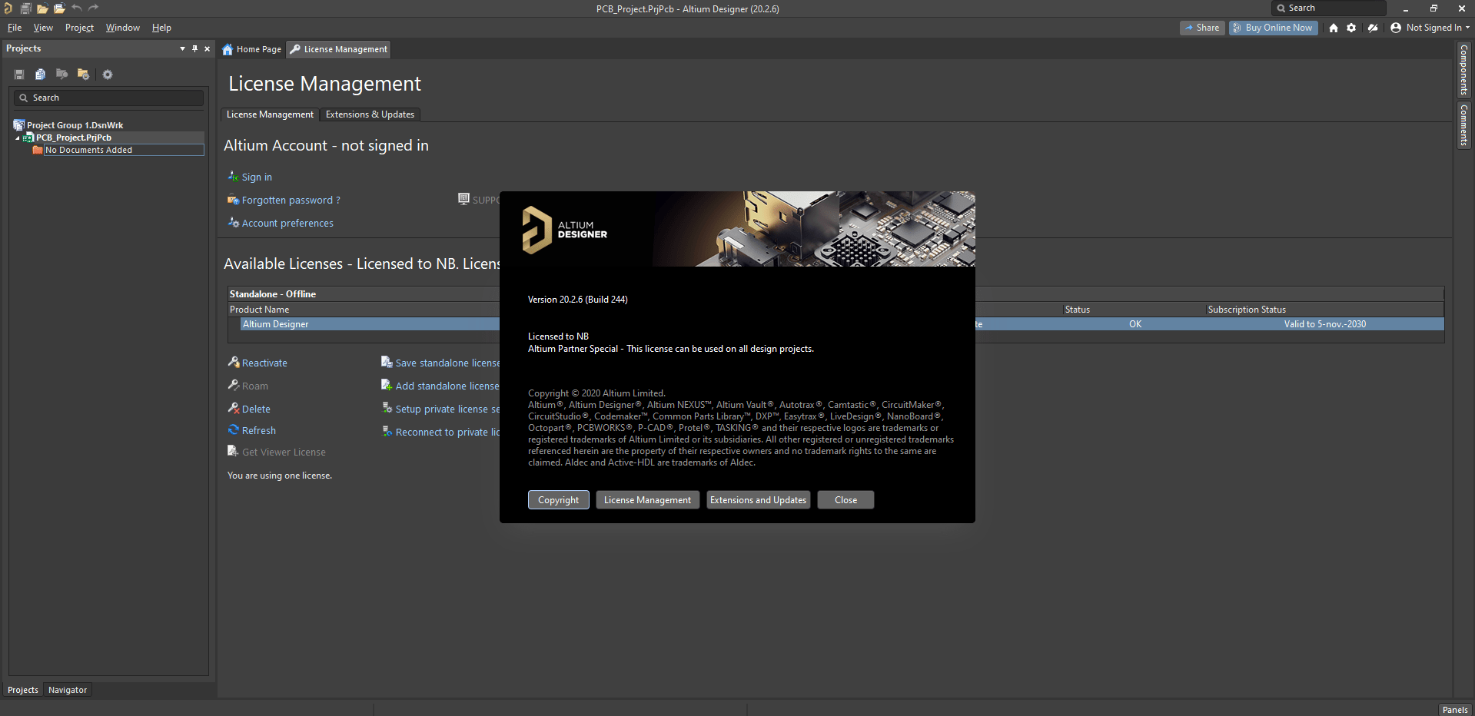Open the Help menu

161,28
